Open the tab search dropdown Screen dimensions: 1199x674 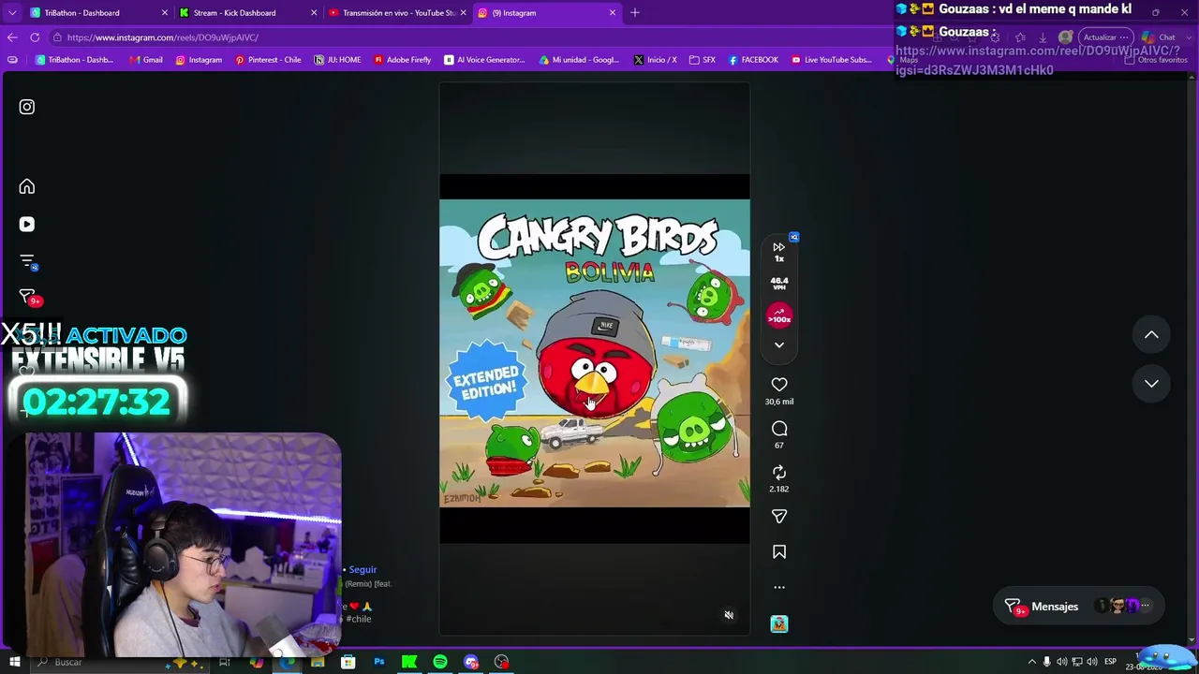click(x=11, y=13)
